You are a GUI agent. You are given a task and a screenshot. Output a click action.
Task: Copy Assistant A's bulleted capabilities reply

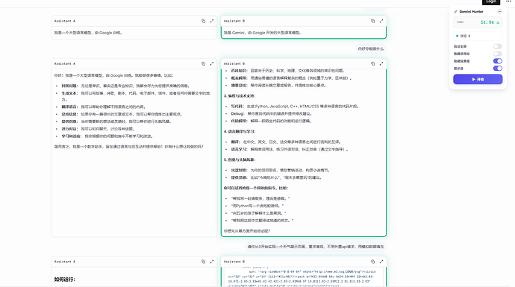pyautogui.click(x=203, y=63)
